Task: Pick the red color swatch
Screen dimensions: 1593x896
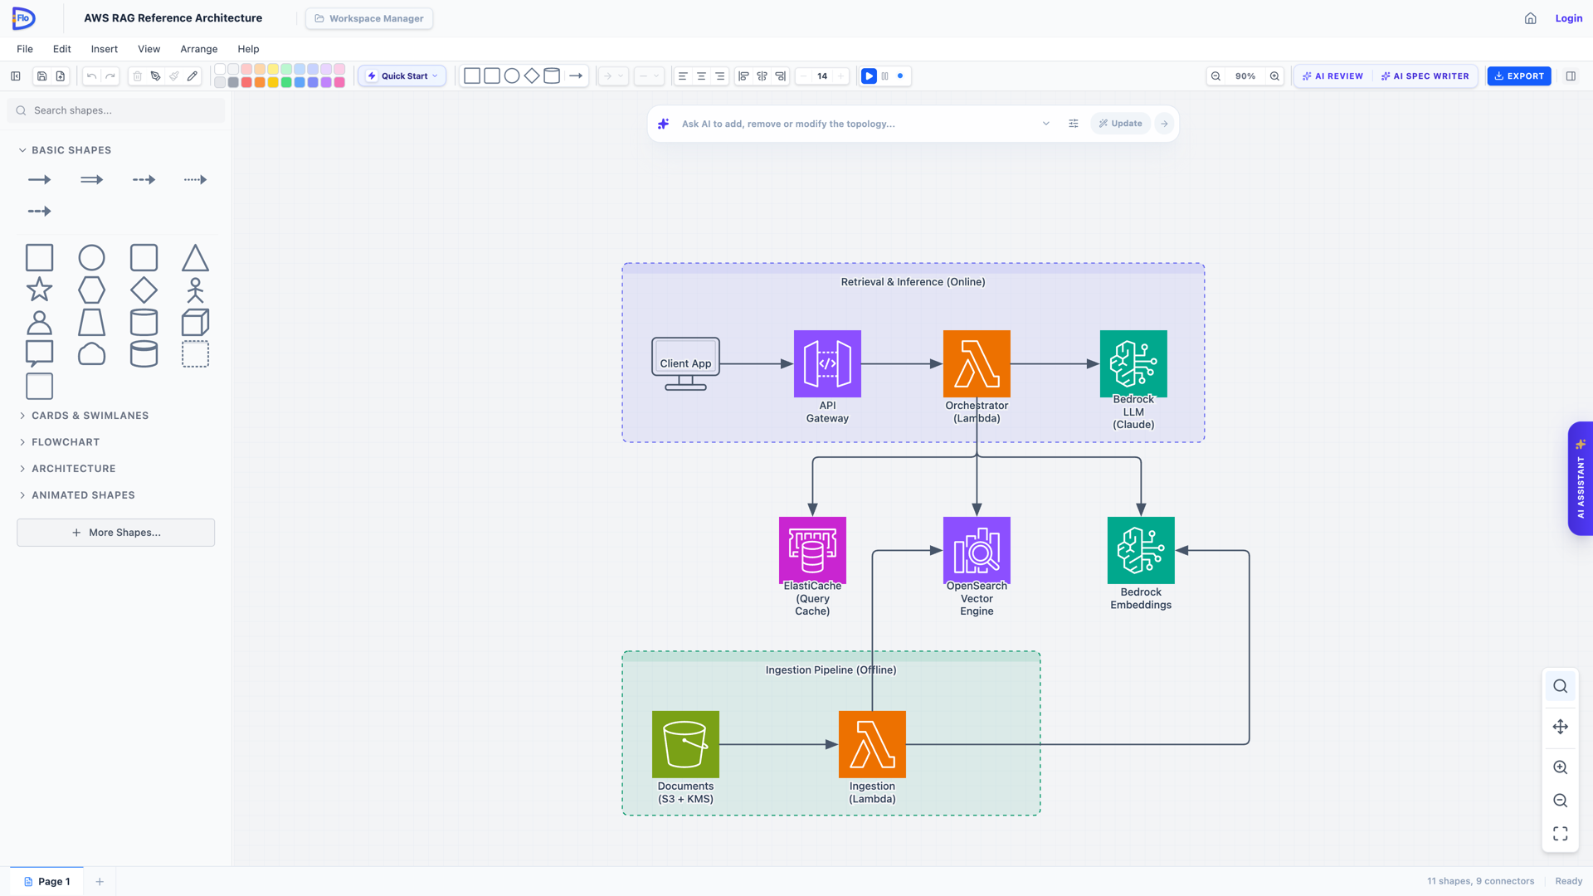Action: (x=246, y=82)
